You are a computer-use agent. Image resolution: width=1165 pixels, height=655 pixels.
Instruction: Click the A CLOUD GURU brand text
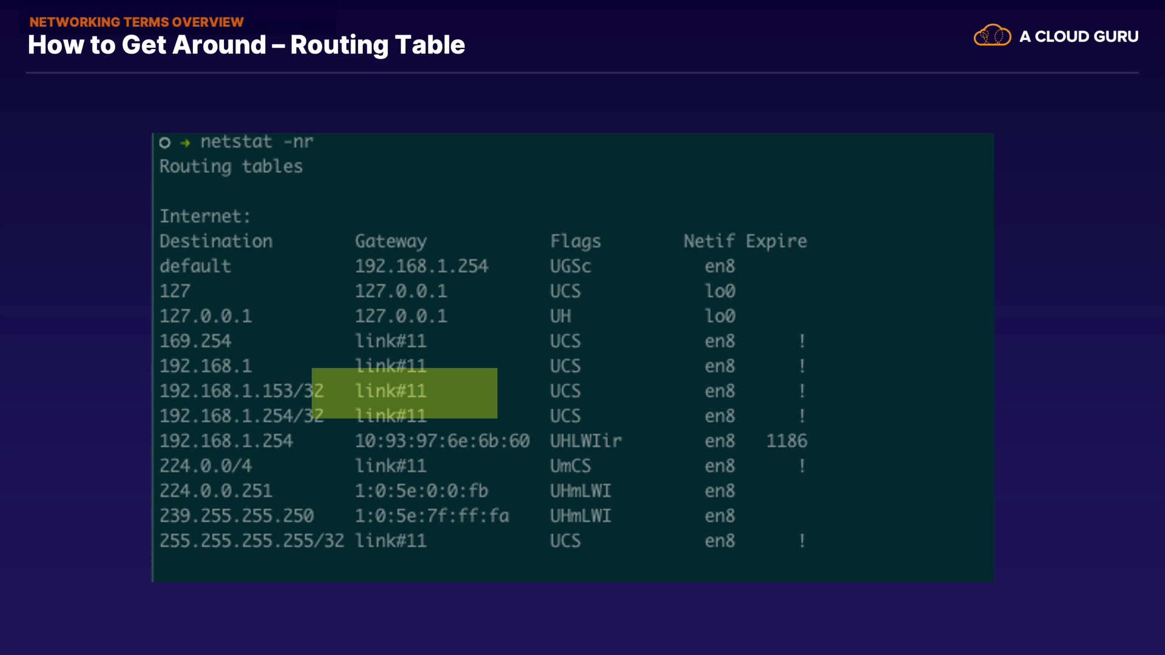1078,36
